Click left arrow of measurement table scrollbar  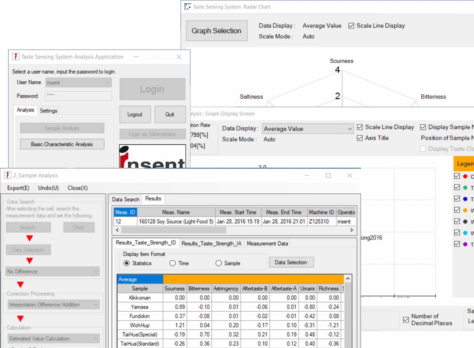coord(117,230)
